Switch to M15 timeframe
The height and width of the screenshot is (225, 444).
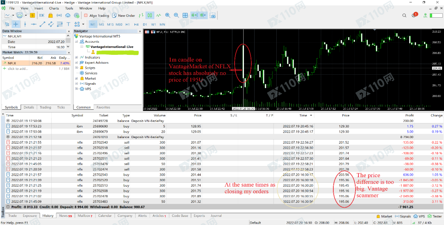pos(110,24)
